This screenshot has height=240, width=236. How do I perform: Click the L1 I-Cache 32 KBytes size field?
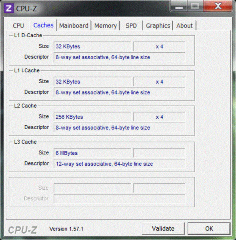92,82
